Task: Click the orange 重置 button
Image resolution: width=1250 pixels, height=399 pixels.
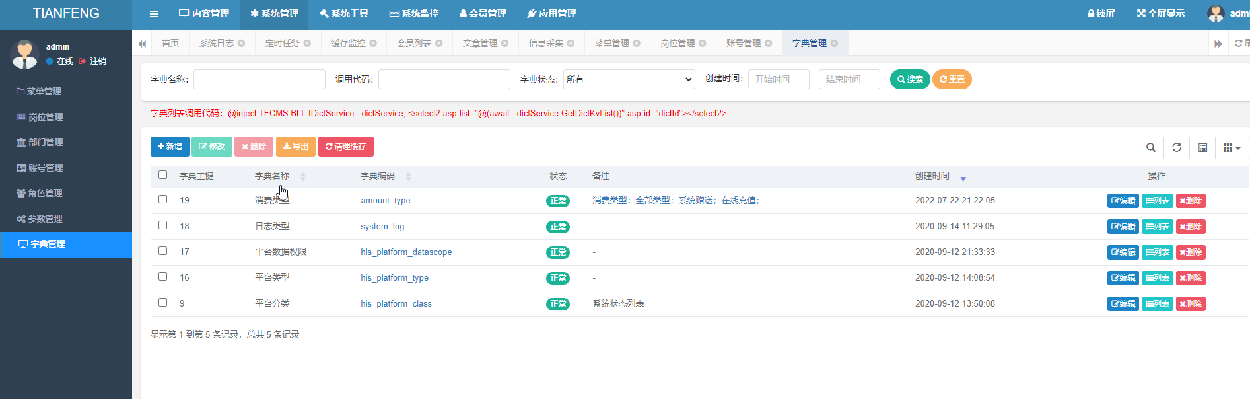Action: [x=952, y=79]
